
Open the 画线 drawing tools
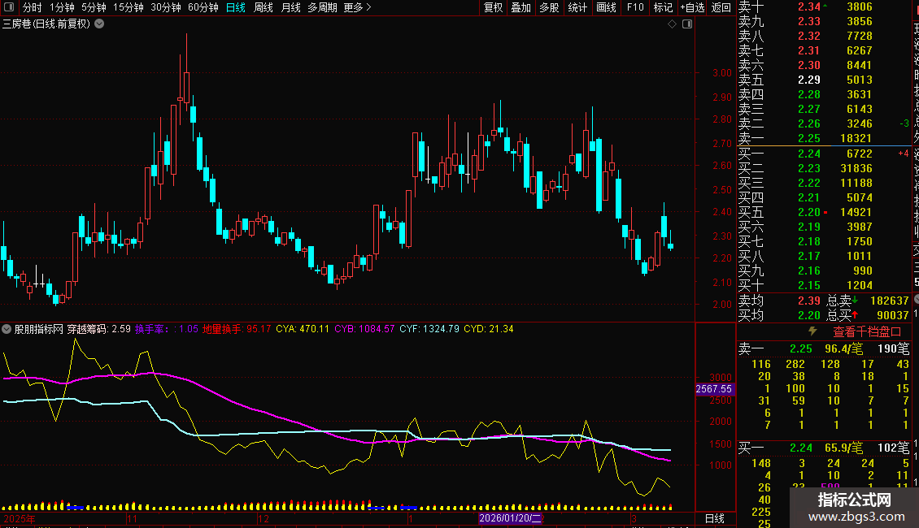pos(606,7)
